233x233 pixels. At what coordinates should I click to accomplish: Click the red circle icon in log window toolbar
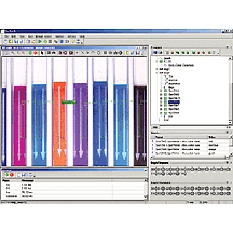pyautogui.click(x=12, y=175)
